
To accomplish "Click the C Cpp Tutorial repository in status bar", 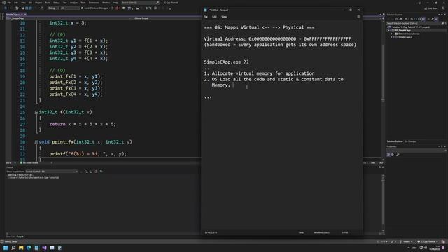I will click(428, 241).
